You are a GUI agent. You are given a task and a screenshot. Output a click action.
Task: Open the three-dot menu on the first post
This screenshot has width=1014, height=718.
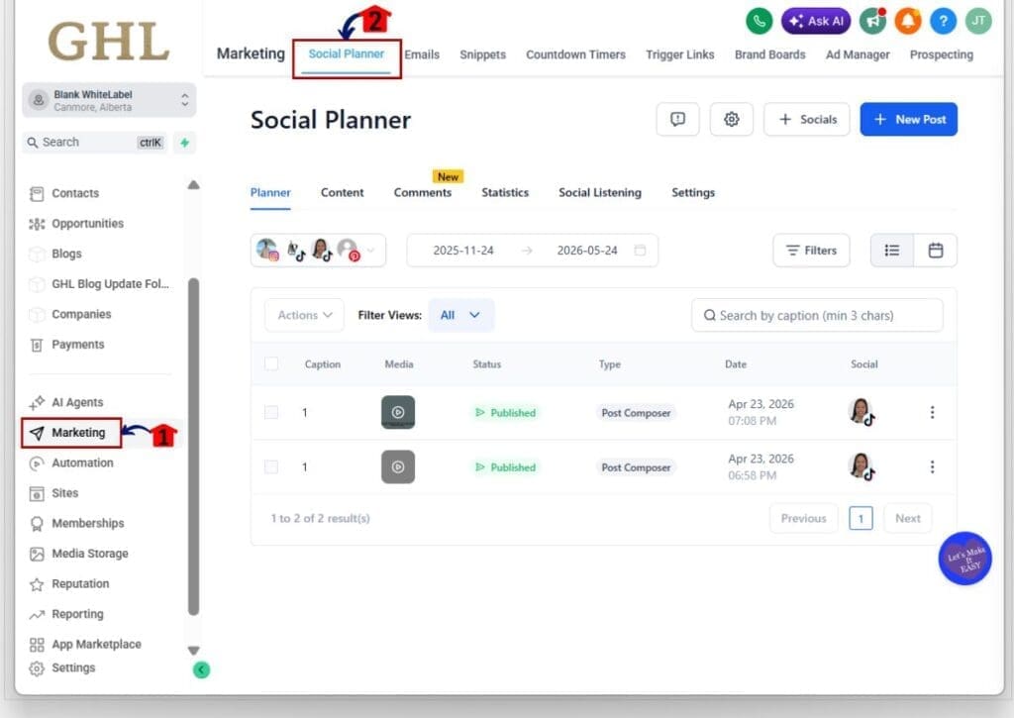932,412
